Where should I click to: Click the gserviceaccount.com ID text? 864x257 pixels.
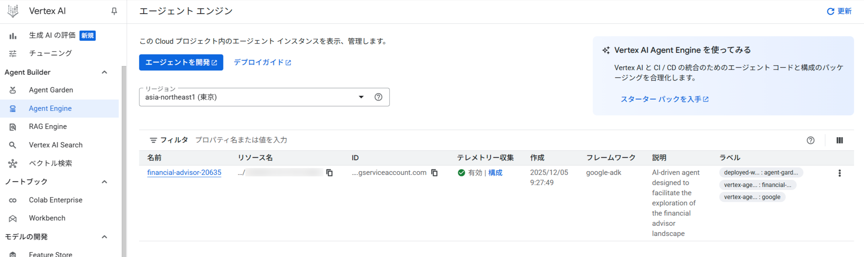389,173
